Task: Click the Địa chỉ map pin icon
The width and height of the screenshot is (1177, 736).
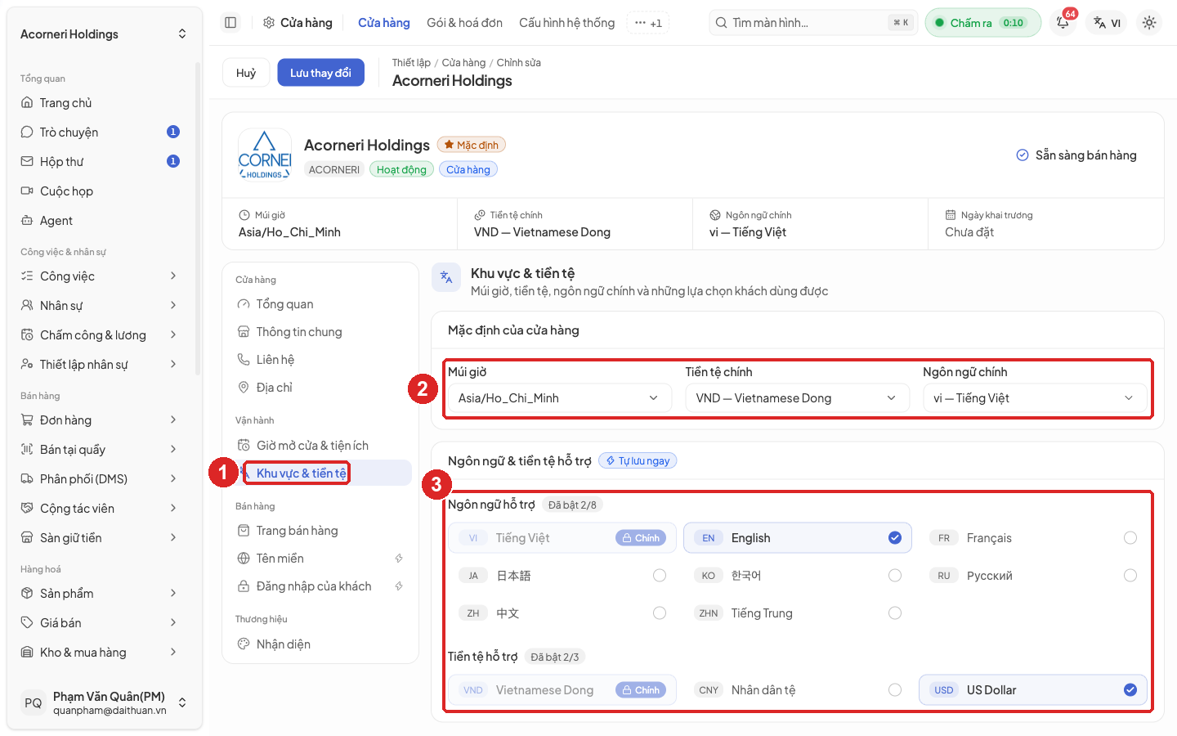Action: (x=244, y=388)
